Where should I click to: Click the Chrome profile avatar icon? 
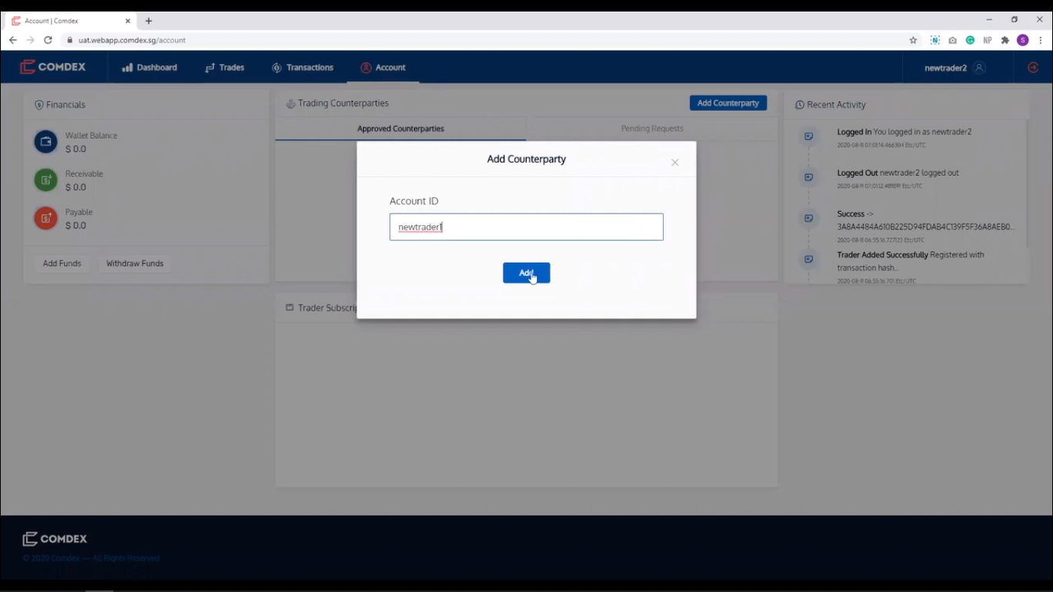pos(1023,40)
